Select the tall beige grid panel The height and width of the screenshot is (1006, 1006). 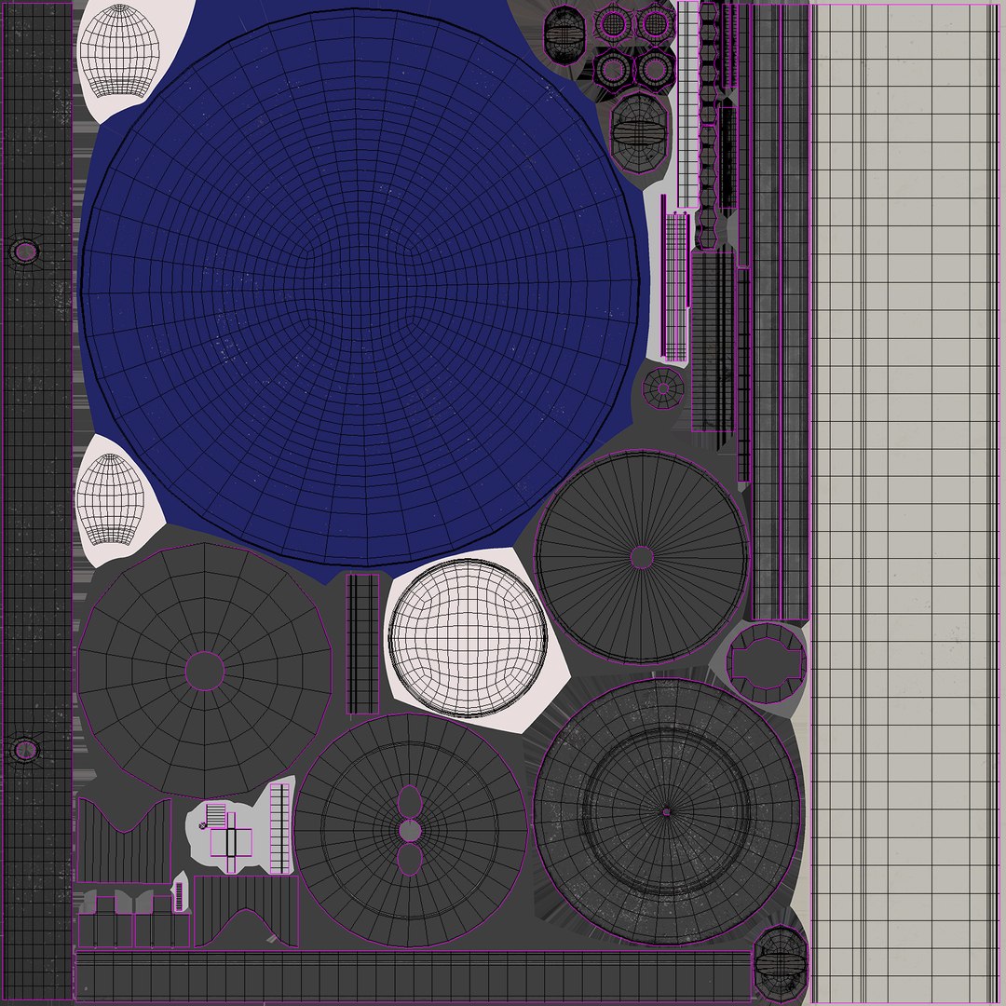(905, 503)
